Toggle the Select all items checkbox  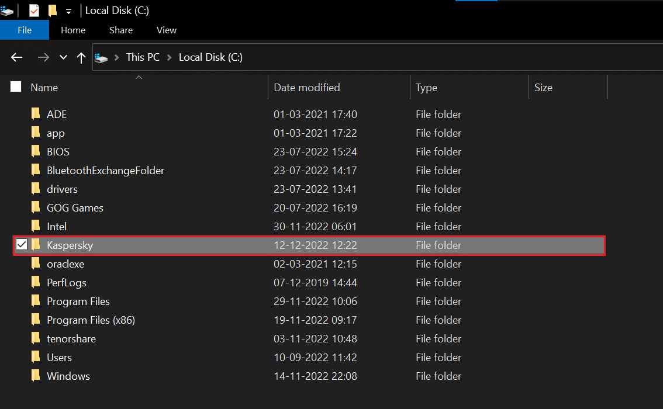pos(16,86)
